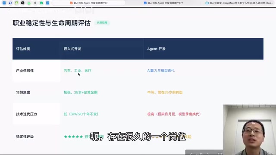
Task: Select the active orange-icon tab 嵌入式和Agent开发到底哪个好
Action: point(88,3)
